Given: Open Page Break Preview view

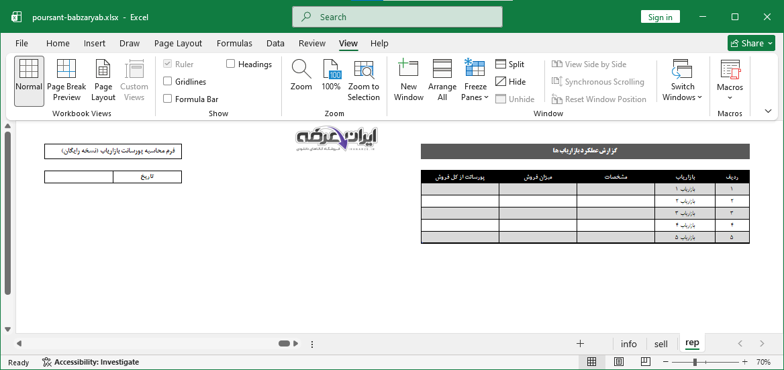Looking at the screenshot, I should point(66,81).
